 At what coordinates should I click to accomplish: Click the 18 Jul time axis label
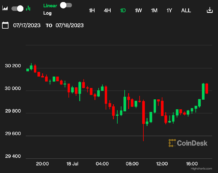(x=72, y=164)
